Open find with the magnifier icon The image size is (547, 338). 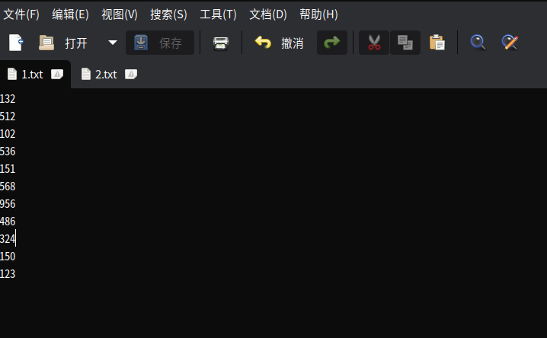(x=478, y=43)
